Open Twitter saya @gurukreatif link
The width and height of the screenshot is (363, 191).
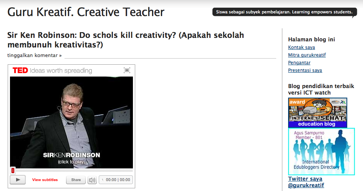pos(306,182)
